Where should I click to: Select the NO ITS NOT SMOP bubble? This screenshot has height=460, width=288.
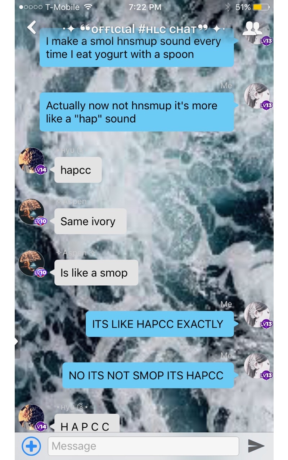tap(148, 375)
